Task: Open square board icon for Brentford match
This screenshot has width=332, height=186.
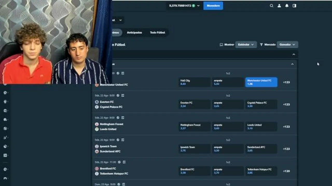Action: click(x=124, y=162)
